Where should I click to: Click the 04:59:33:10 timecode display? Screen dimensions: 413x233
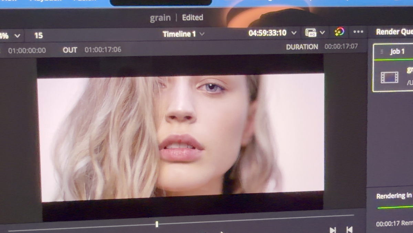click(x=267, y=33)
